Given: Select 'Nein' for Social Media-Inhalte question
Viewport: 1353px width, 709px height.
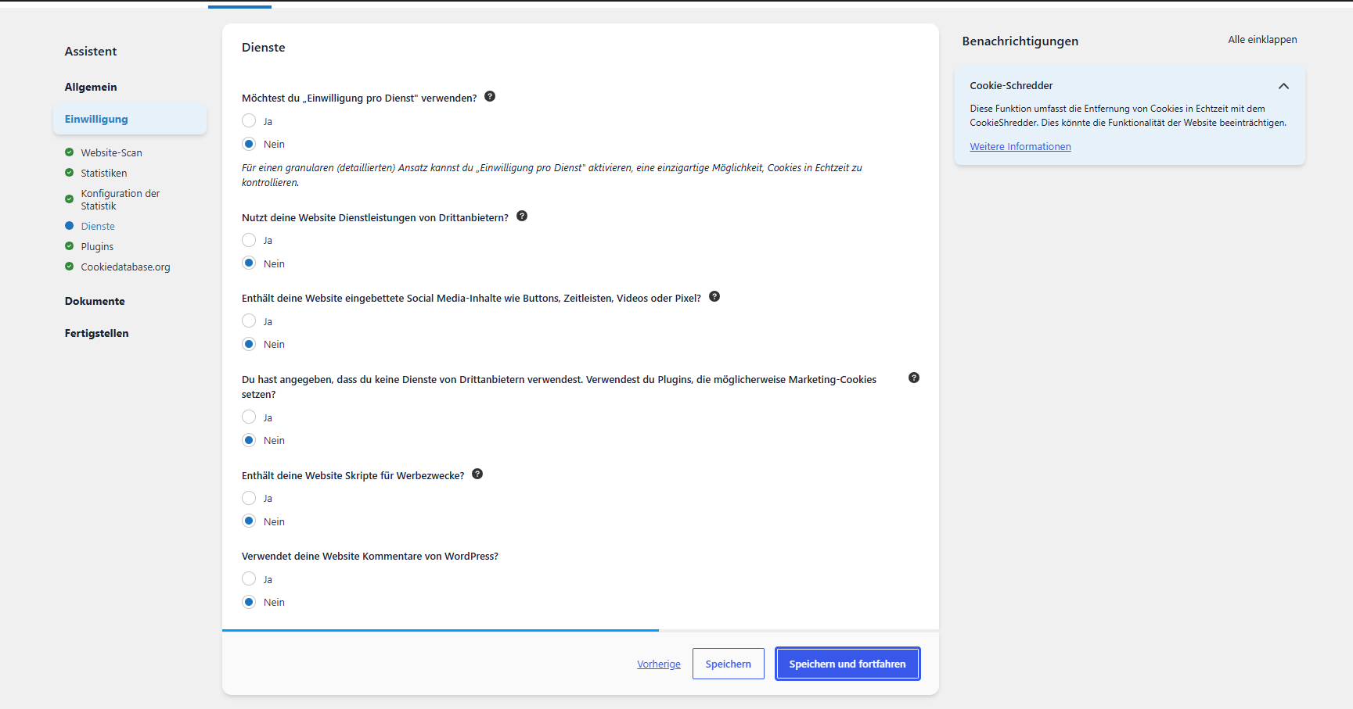Looking at the screenshot, I should [249, 344].
